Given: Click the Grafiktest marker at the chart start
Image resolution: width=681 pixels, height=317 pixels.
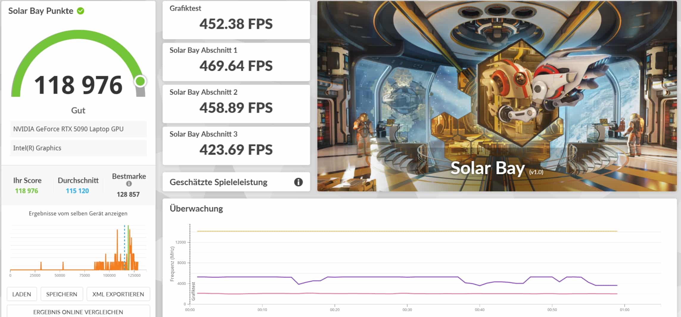Looking at the screenshot, I should [x=193, y=291].
